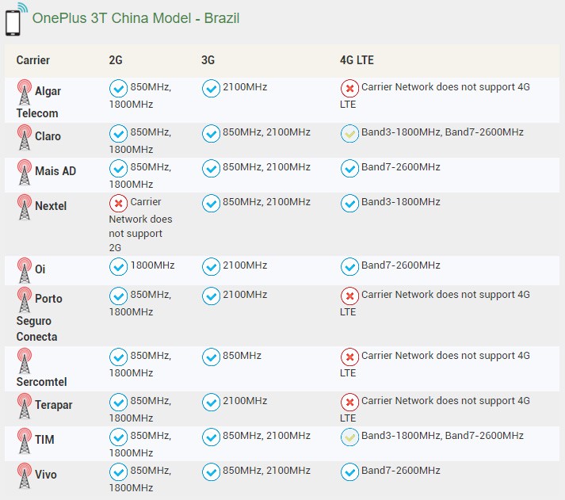Click the Carrier column header
This screenshot has height=500, width=565.
pyautogui.click(x=33, y=60)
